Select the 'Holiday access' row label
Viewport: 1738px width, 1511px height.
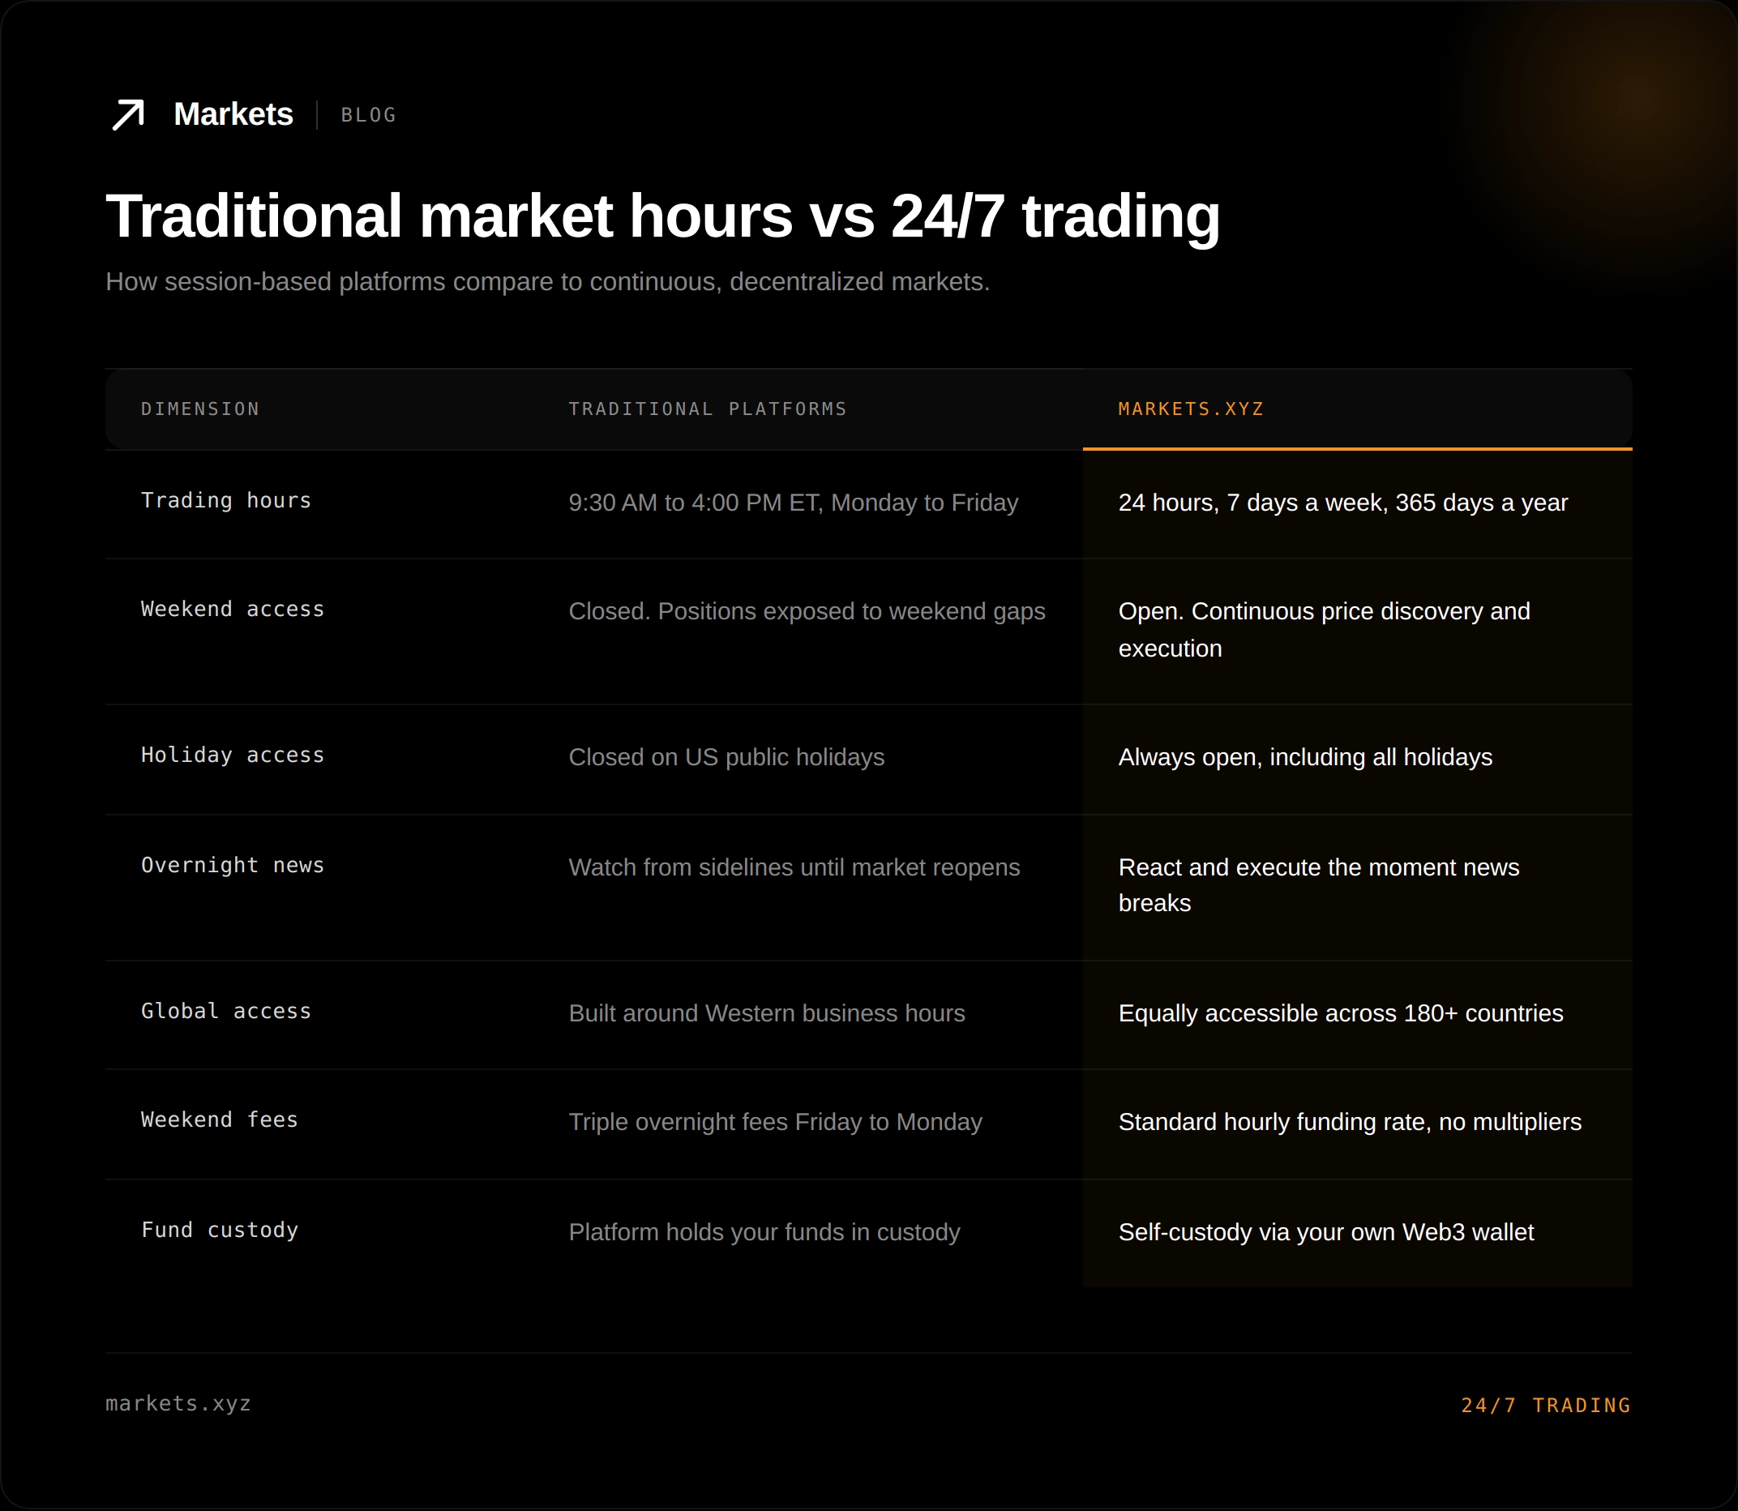233,755
